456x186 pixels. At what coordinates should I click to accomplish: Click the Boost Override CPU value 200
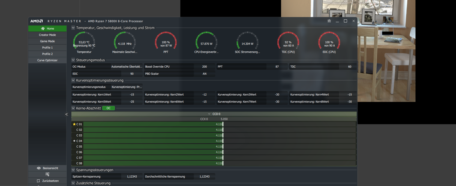click(205, 67)
